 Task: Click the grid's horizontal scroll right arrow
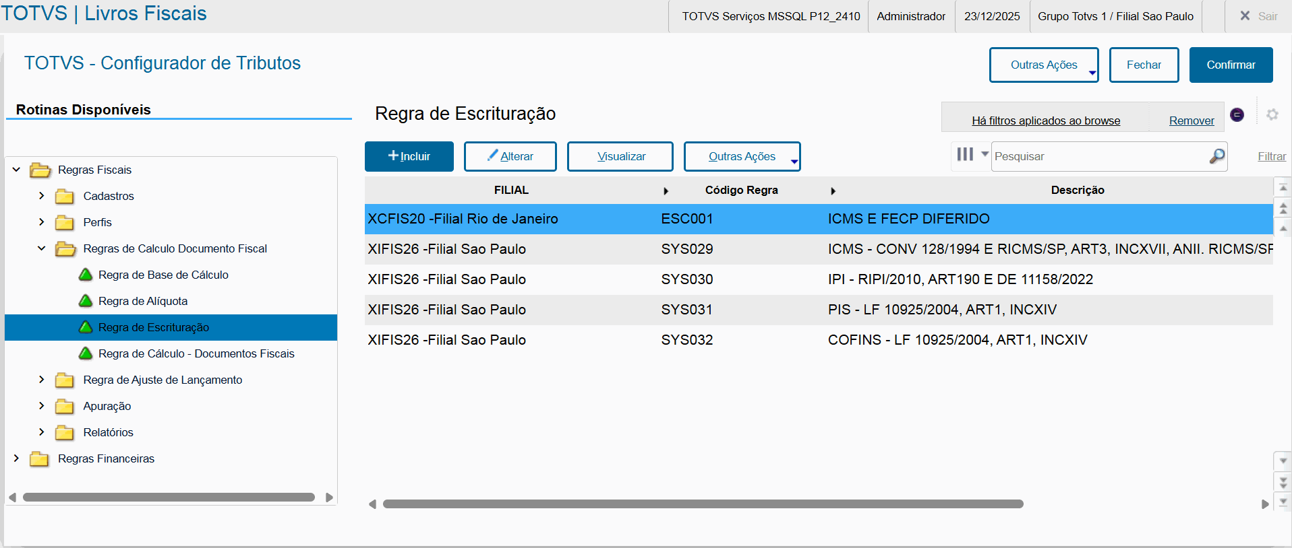(1265, 504)
